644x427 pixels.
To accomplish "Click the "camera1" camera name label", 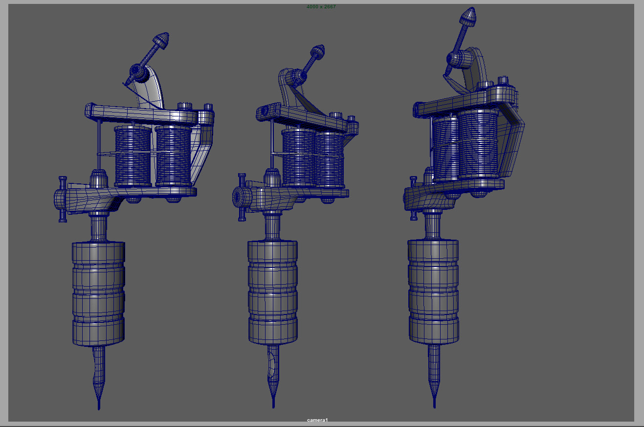I will [317, 420].
